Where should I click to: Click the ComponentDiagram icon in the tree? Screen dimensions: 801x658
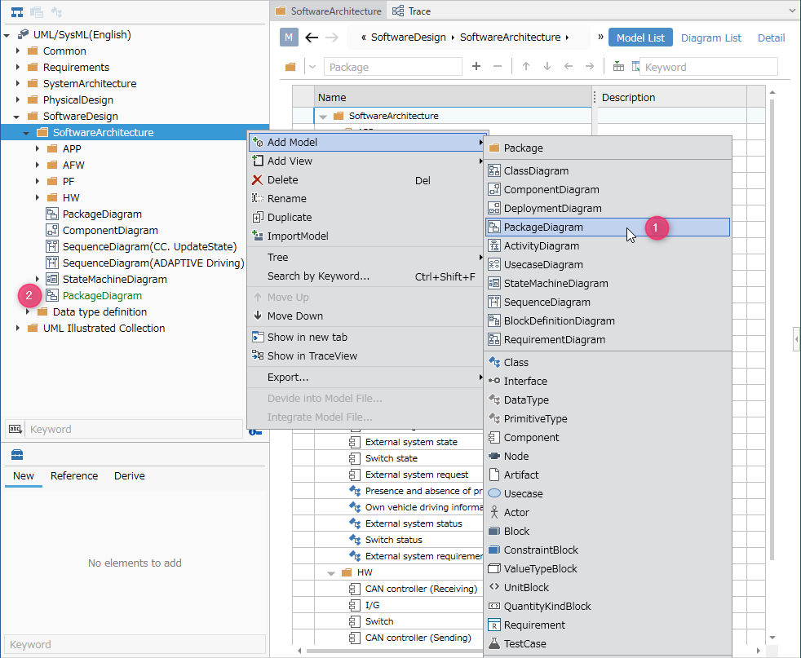tap(51, 230)
